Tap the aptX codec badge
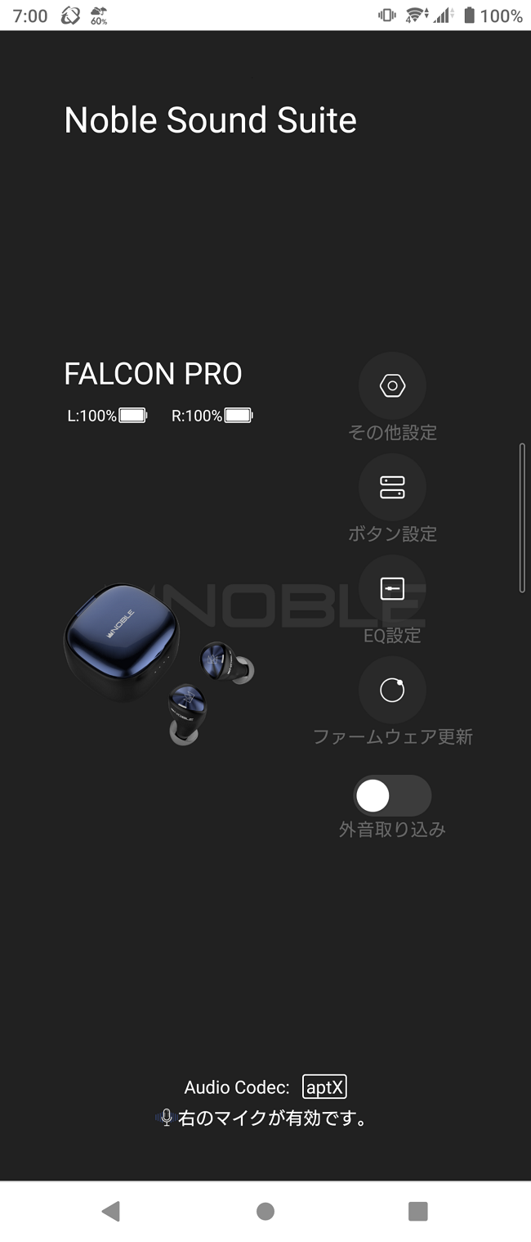This screenshot has height=1242, width=531. pyautogui.click(x=324, y=1087)
